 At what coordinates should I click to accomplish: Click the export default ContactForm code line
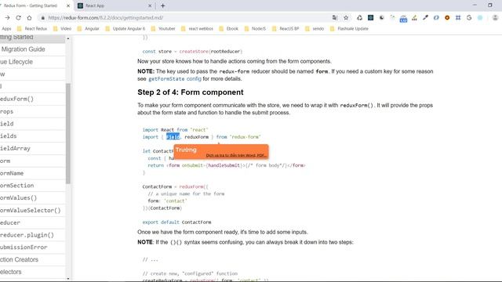(x=176, y=222)
